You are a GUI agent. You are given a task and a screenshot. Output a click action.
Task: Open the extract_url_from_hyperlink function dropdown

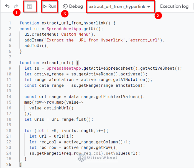point(120,6)
